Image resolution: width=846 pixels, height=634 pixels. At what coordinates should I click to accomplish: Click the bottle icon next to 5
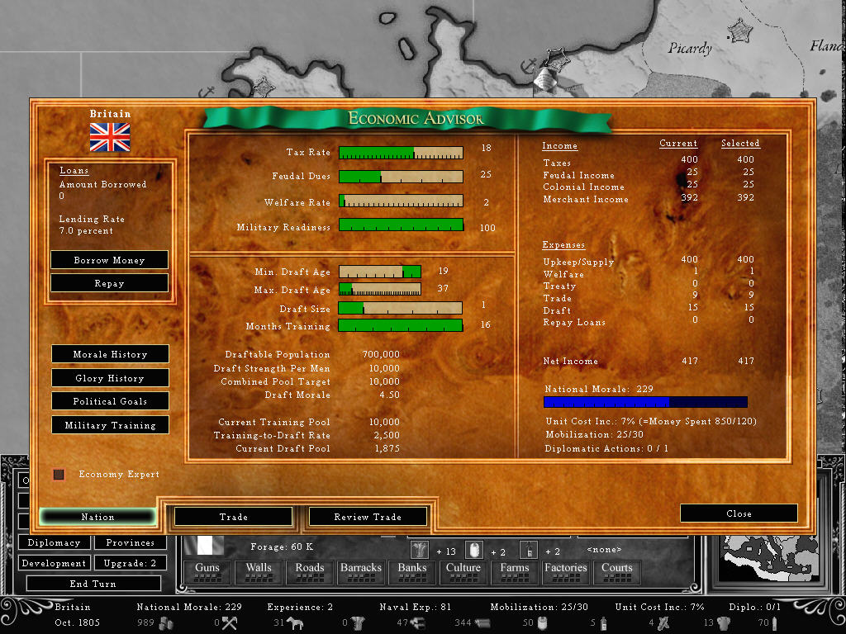[604, 623]
